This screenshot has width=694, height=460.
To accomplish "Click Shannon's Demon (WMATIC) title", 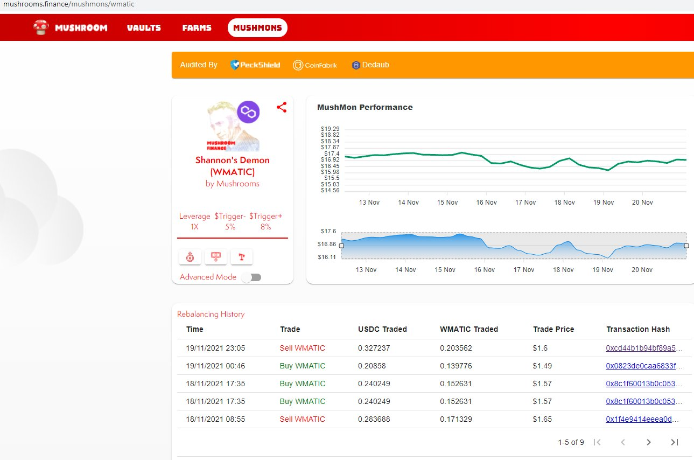I will pos(233,166).
